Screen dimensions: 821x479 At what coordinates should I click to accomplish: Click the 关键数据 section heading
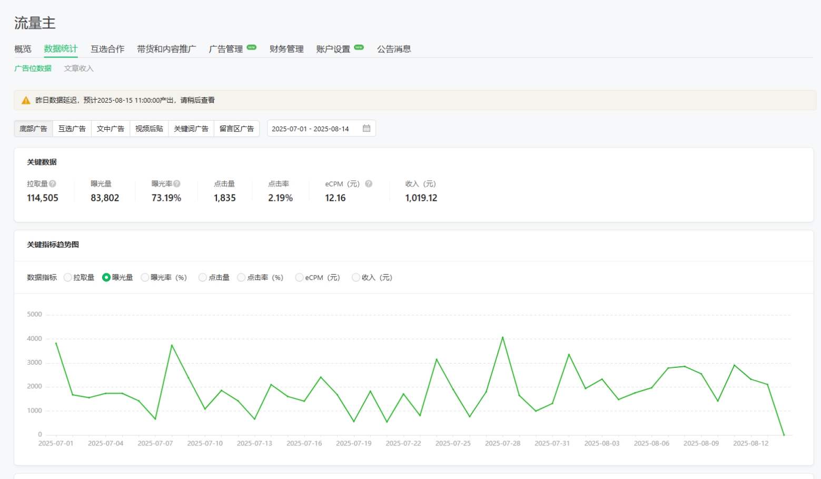tap(42, 162)
